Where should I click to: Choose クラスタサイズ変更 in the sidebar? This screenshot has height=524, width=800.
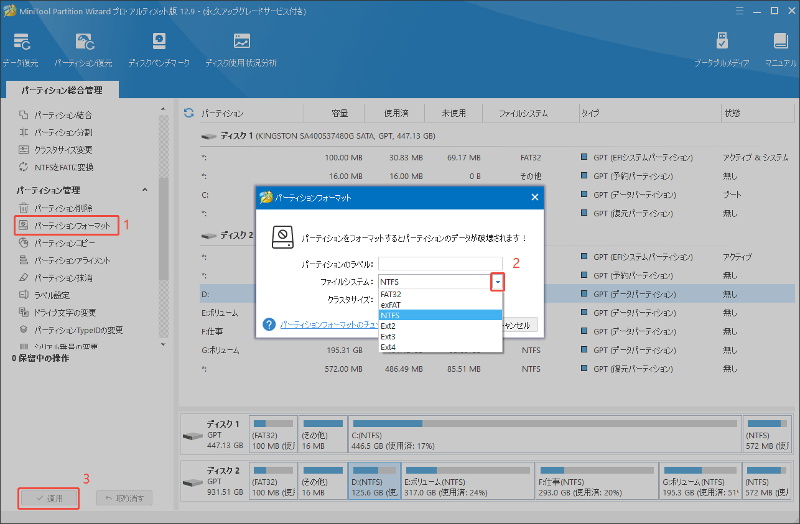63,150
